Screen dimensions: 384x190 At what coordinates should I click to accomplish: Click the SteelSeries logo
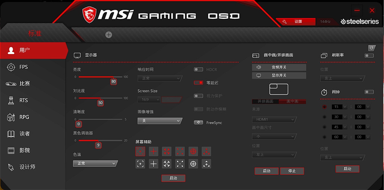click(360, 21)
